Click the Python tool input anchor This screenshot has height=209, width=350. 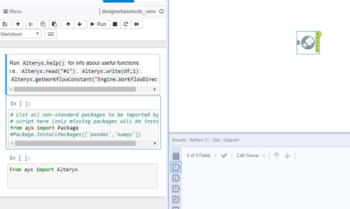click(299, 43)
